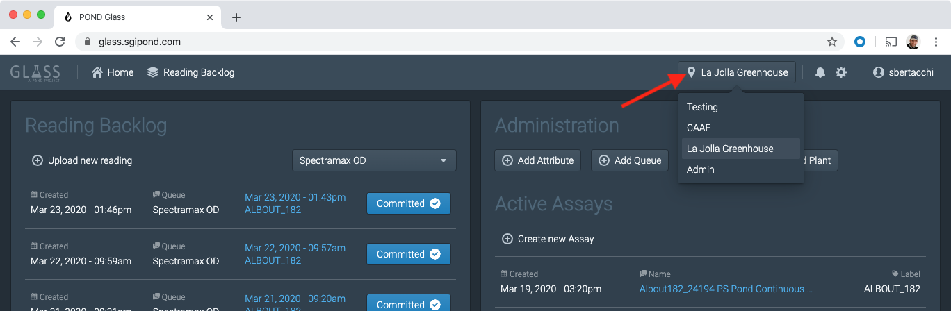Open the Mar 23, 2020 - 01:43pm link

[295, 197]
